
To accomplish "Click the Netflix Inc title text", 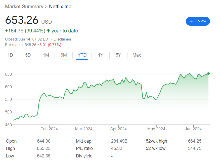I will 60,7.
